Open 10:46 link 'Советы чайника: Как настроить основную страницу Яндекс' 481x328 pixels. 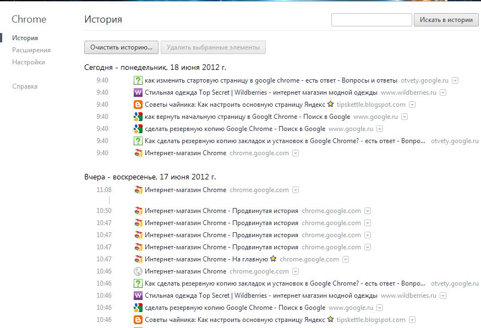point(234,320)
